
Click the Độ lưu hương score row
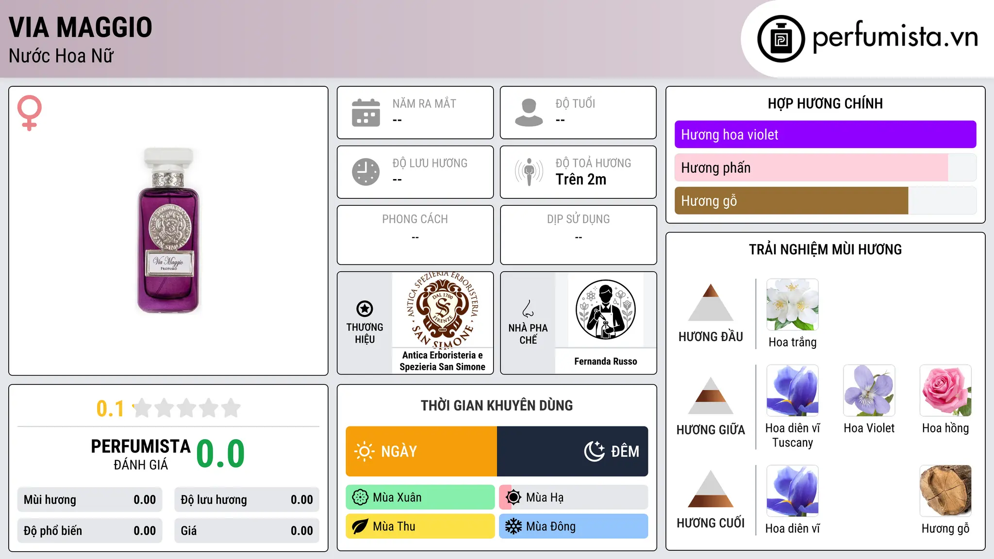pos(247,500)
